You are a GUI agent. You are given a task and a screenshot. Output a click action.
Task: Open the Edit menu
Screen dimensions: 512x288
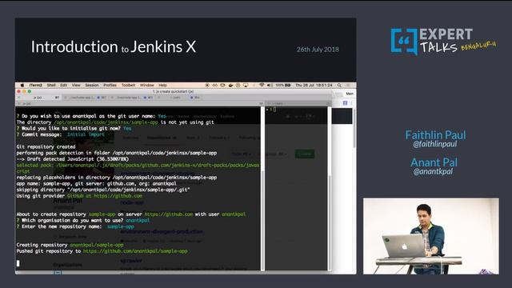click(63, 86)
